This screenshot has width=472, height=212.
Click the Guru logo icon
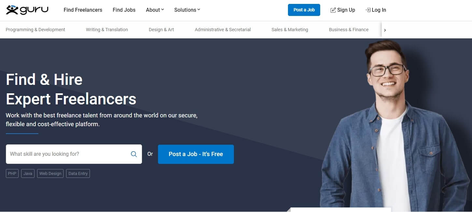tap(27, 10)
